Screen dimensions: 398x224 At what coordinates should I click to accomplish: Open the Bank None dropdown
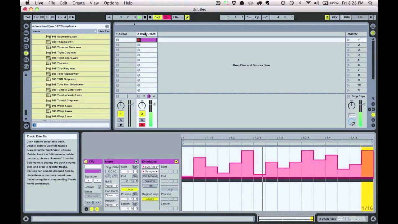click(x=111, y=186)
